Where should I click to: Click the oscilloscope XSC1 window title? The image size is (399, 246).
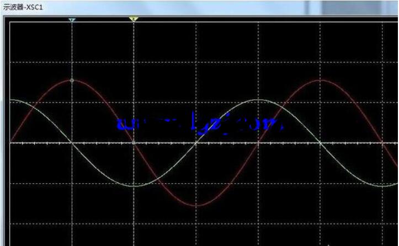pyautogui.click(x=23, y=7)
